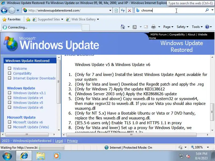This screenshot has width=215, height=161.
Task: Open the recent pages dropdown arrow
Action: pyautogui.click(x=18, y=10)
